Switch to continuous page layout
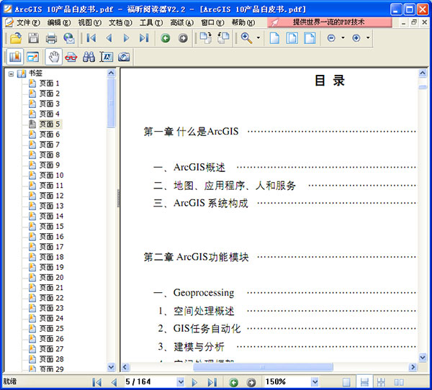This screenshot has height=390, width=432. pos(364,382)
